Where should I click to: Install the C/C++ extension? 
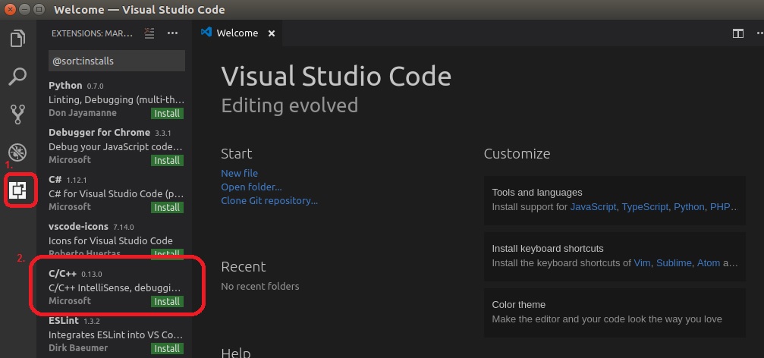coord(167,302)
